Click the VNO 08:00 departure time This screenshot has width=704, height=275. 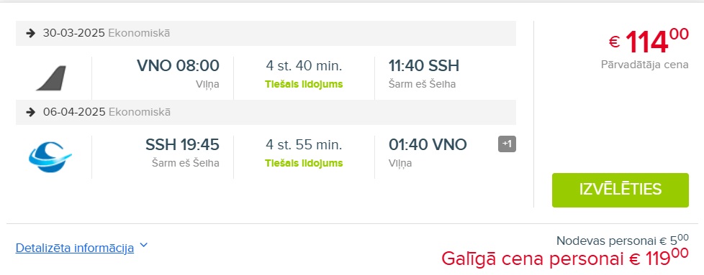coord(178,66)
